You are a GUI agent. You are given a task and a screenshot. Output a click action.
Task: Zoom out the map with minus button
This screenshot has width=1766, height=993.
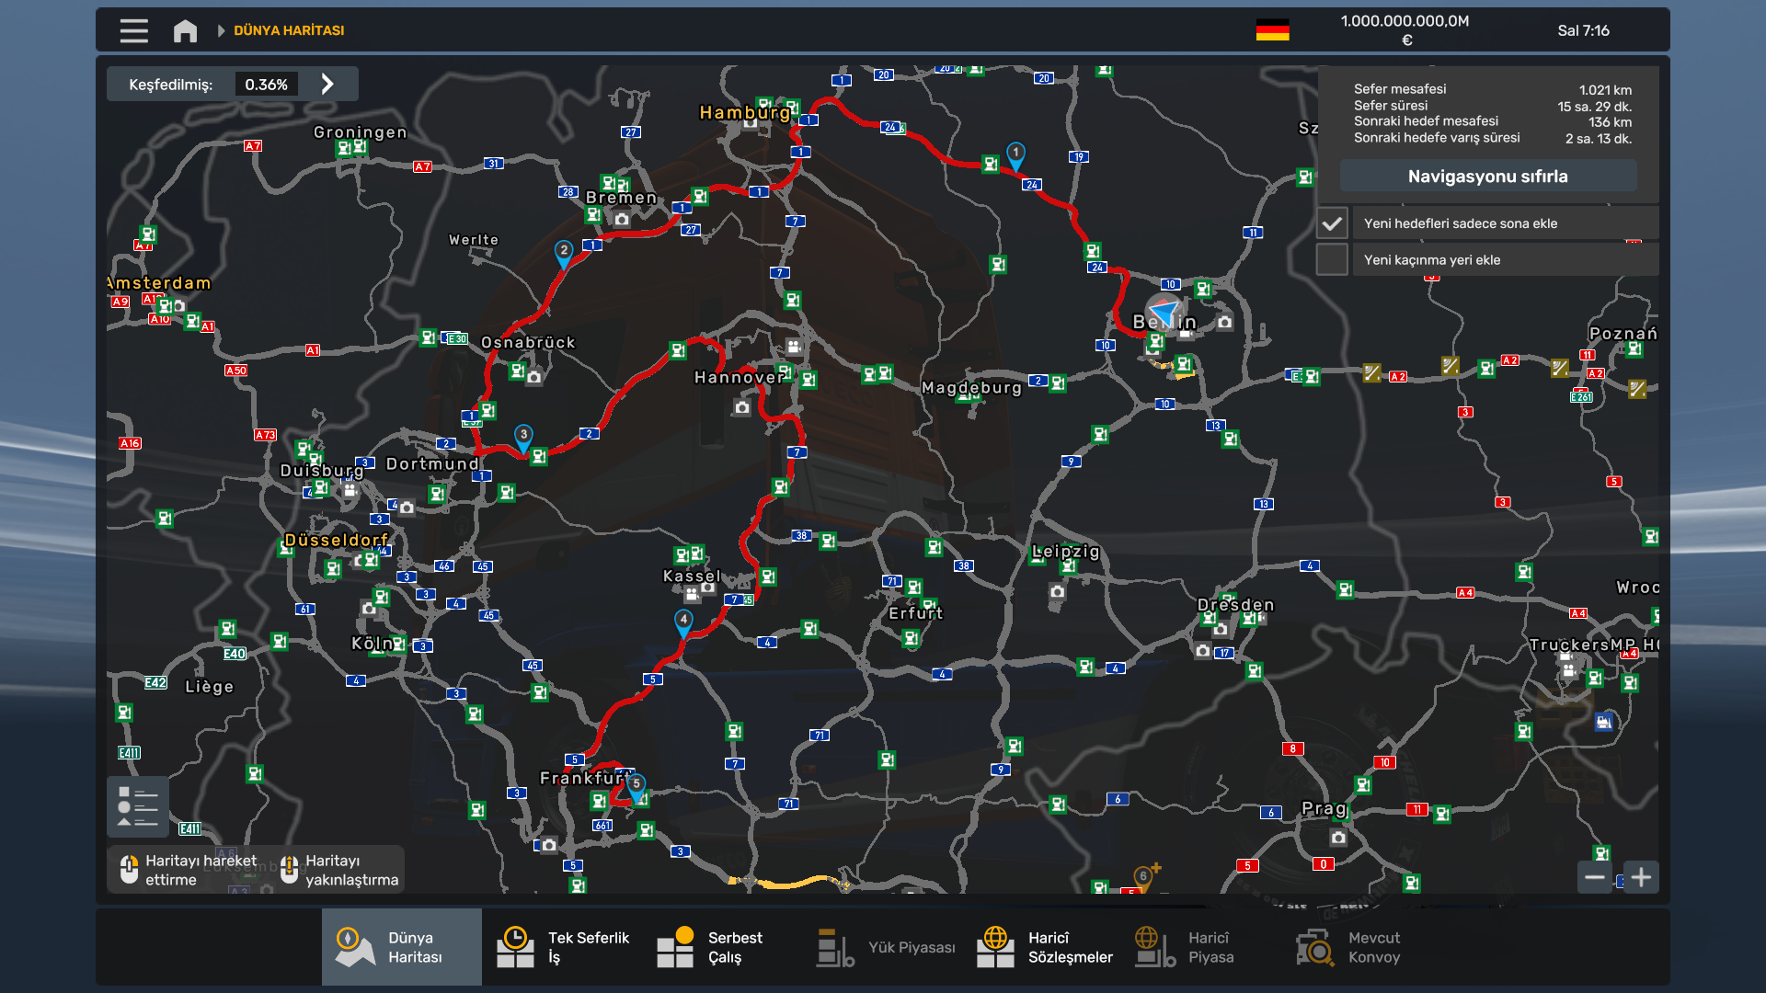[1594, 877]
